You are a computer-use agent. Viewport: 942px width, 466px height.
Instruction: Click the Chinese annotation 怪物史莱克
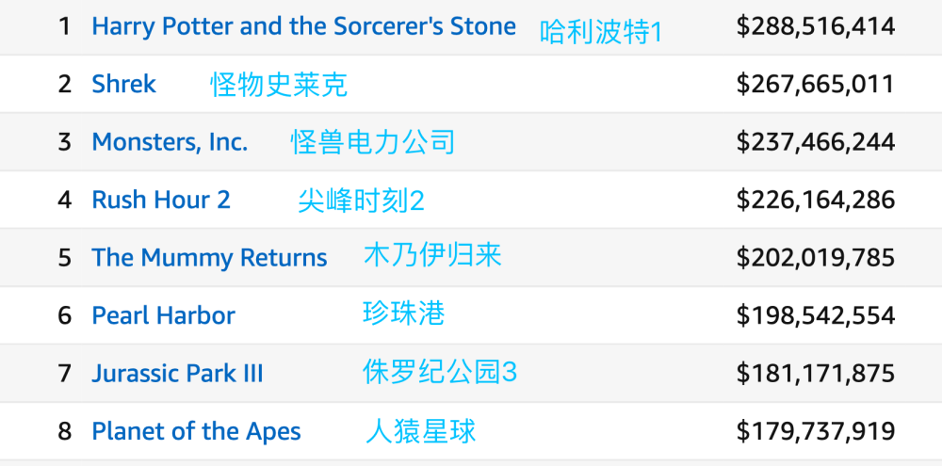[x=279, y=85]
